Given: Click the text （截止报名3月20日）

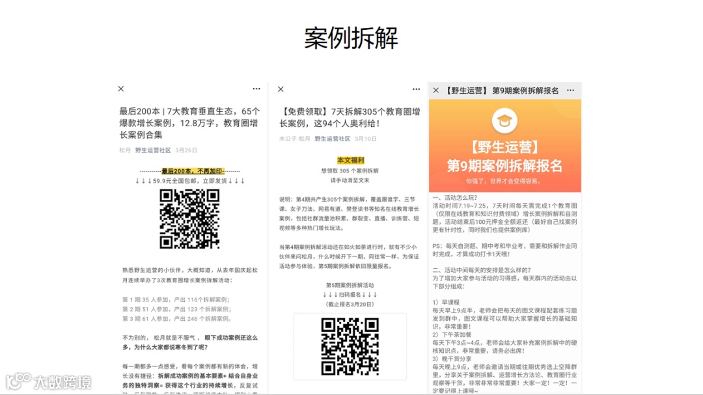Looking at the screenshot, I should coord(350,305).
